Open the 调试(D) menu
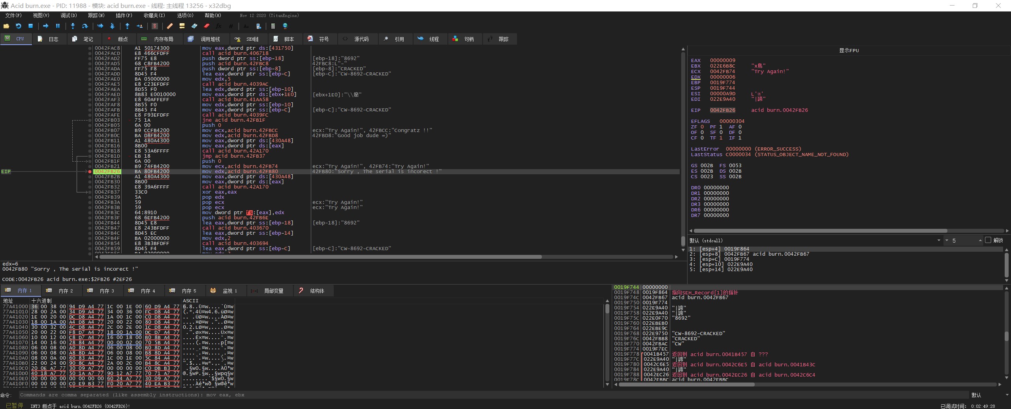The width and height of the screenshot is (1011, 409). point(68,15)
